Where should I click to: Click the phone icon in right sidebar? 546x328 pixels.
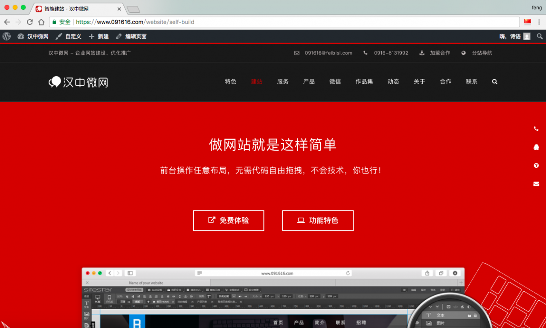tap(536, 129)
